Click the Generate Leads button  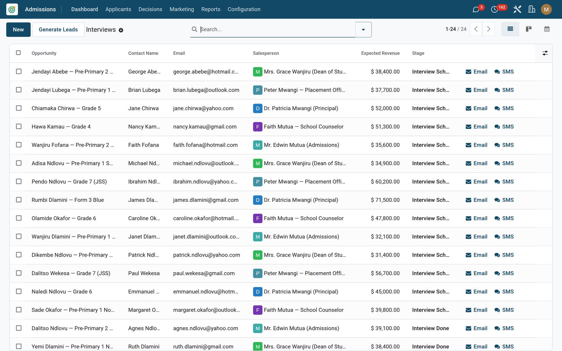point(58,29)
